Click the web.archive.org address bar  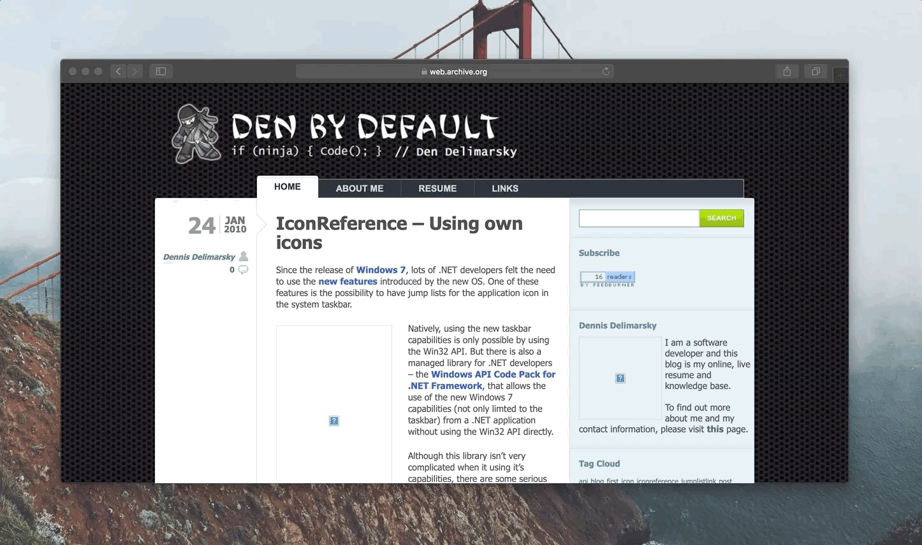(x=454, y=71)
